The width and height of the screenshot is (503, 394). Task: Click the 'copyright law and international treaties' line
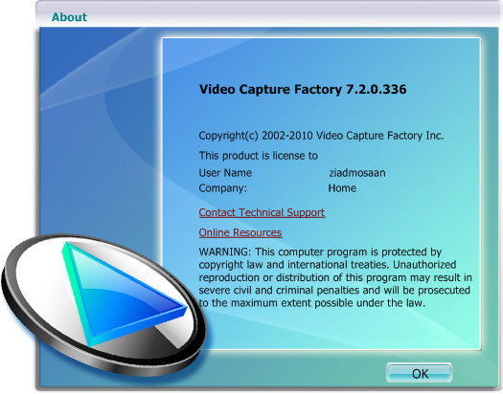[328, 265]
